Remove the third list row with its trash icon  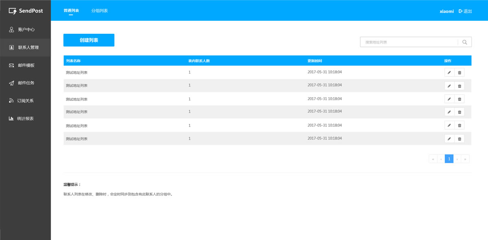pos(460,99)
